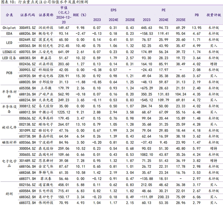This screenshot has width=223, height=205.
Task: Click stock code '300493.SZ'
Action: point(27,28)
